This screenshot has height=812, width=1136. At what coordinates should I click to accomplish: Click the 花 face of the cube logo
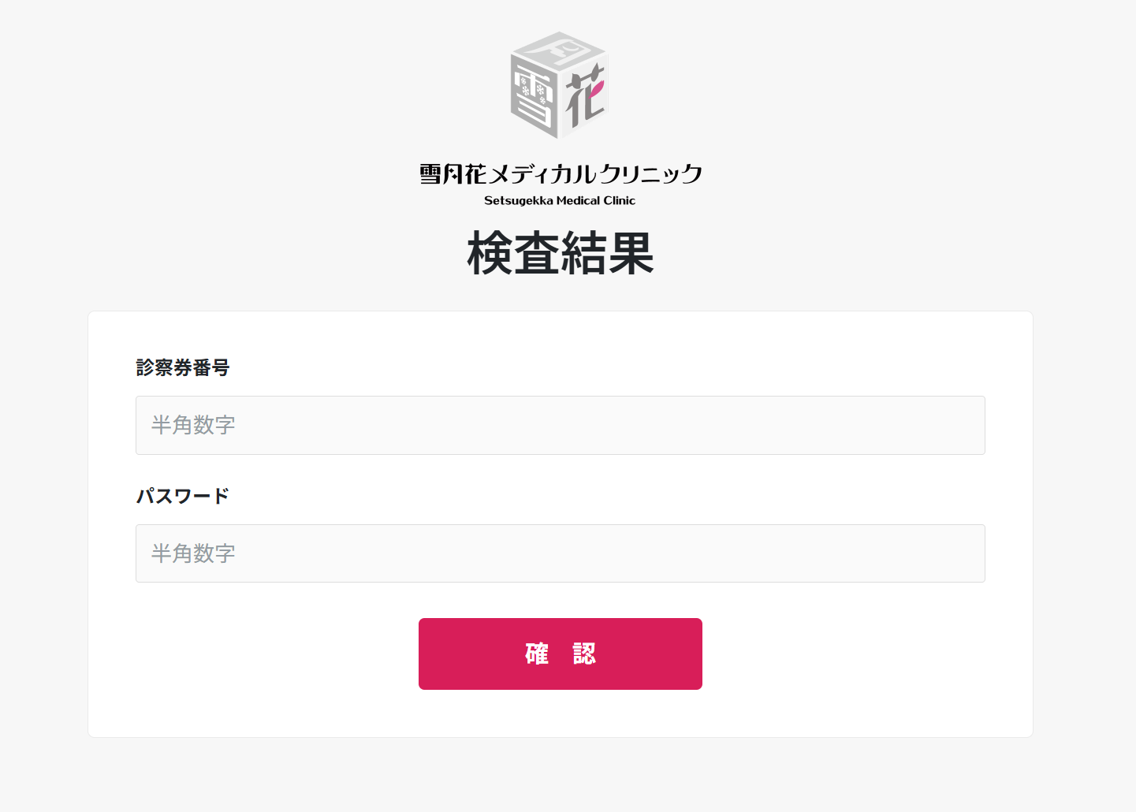(585, 96)
